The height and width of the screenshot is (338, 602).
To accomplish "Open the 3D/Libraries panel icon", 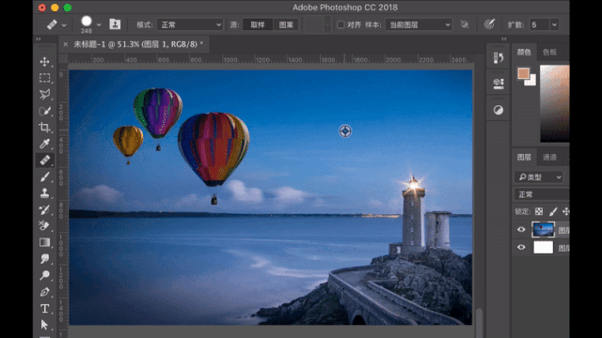I will (499, 84).
